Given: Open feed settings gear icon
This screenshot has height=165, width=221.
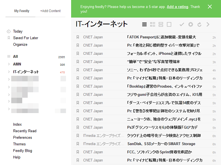Looking at the screenshot, I should point(191,25).
